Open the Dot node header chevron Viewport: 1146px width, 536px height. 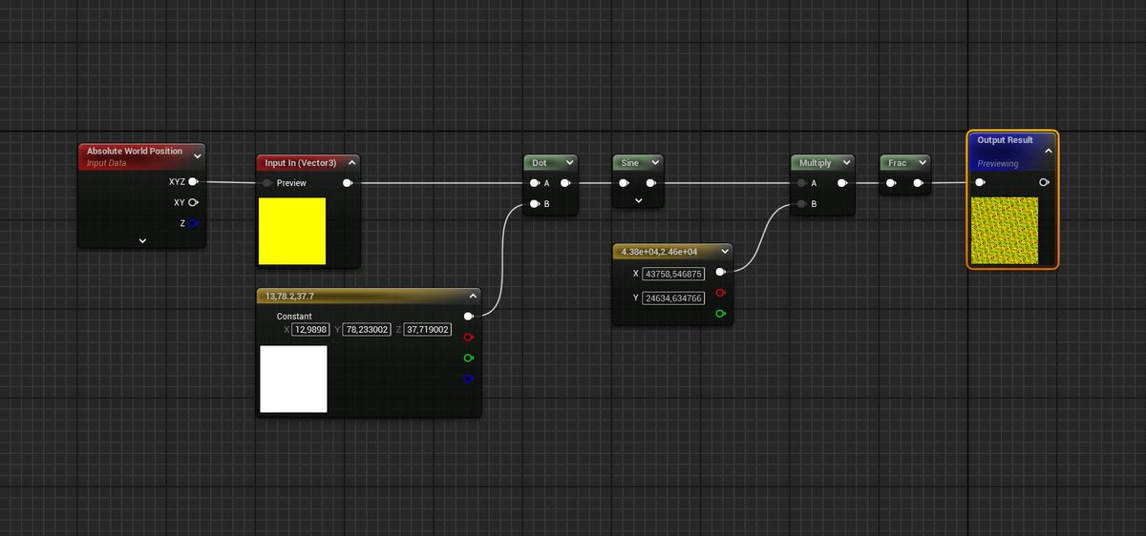569,163
